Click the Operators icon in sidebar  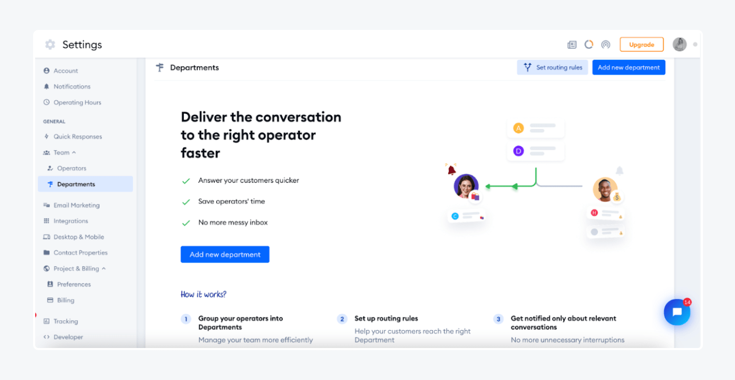50,168
